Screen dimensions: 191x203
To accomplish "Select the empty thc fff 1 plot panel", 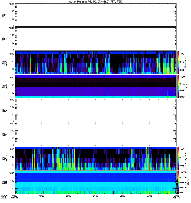I will click(x=96, y=111).
